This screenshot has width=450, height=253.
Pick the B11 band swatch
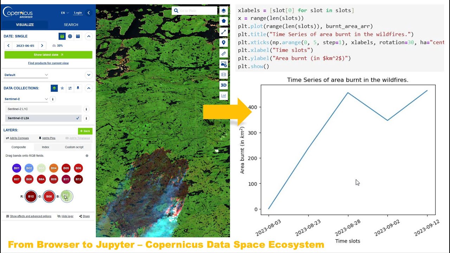pyautogui.click(x=66, y=179)
